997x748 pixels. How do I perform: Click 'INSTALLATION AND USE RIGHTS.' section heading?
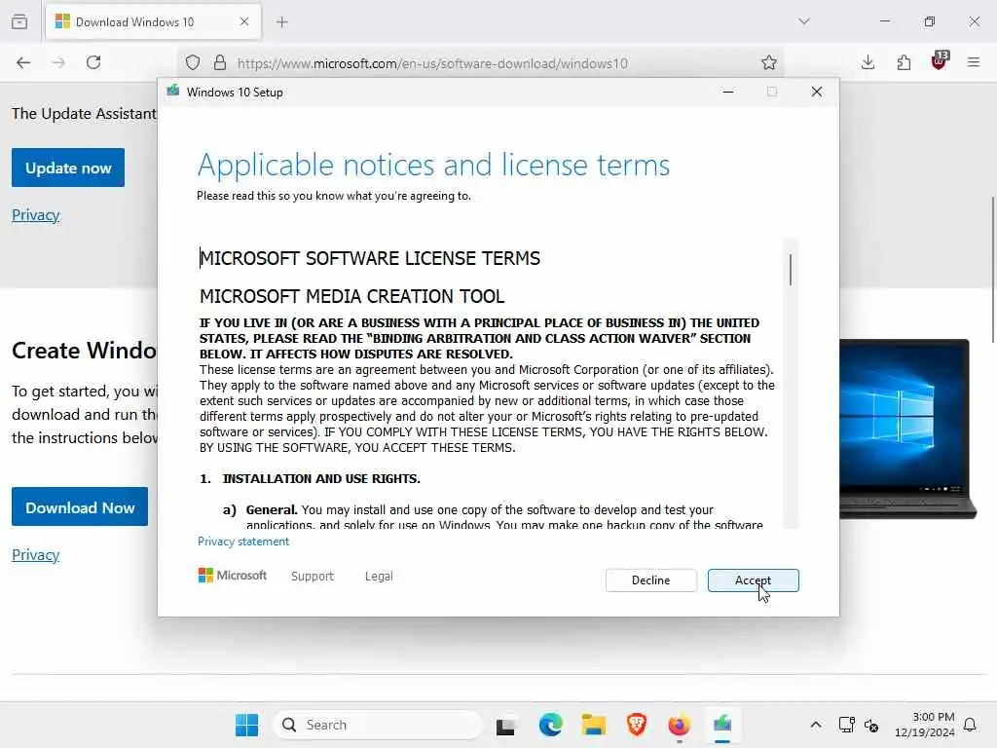click(x=321, y=478)
